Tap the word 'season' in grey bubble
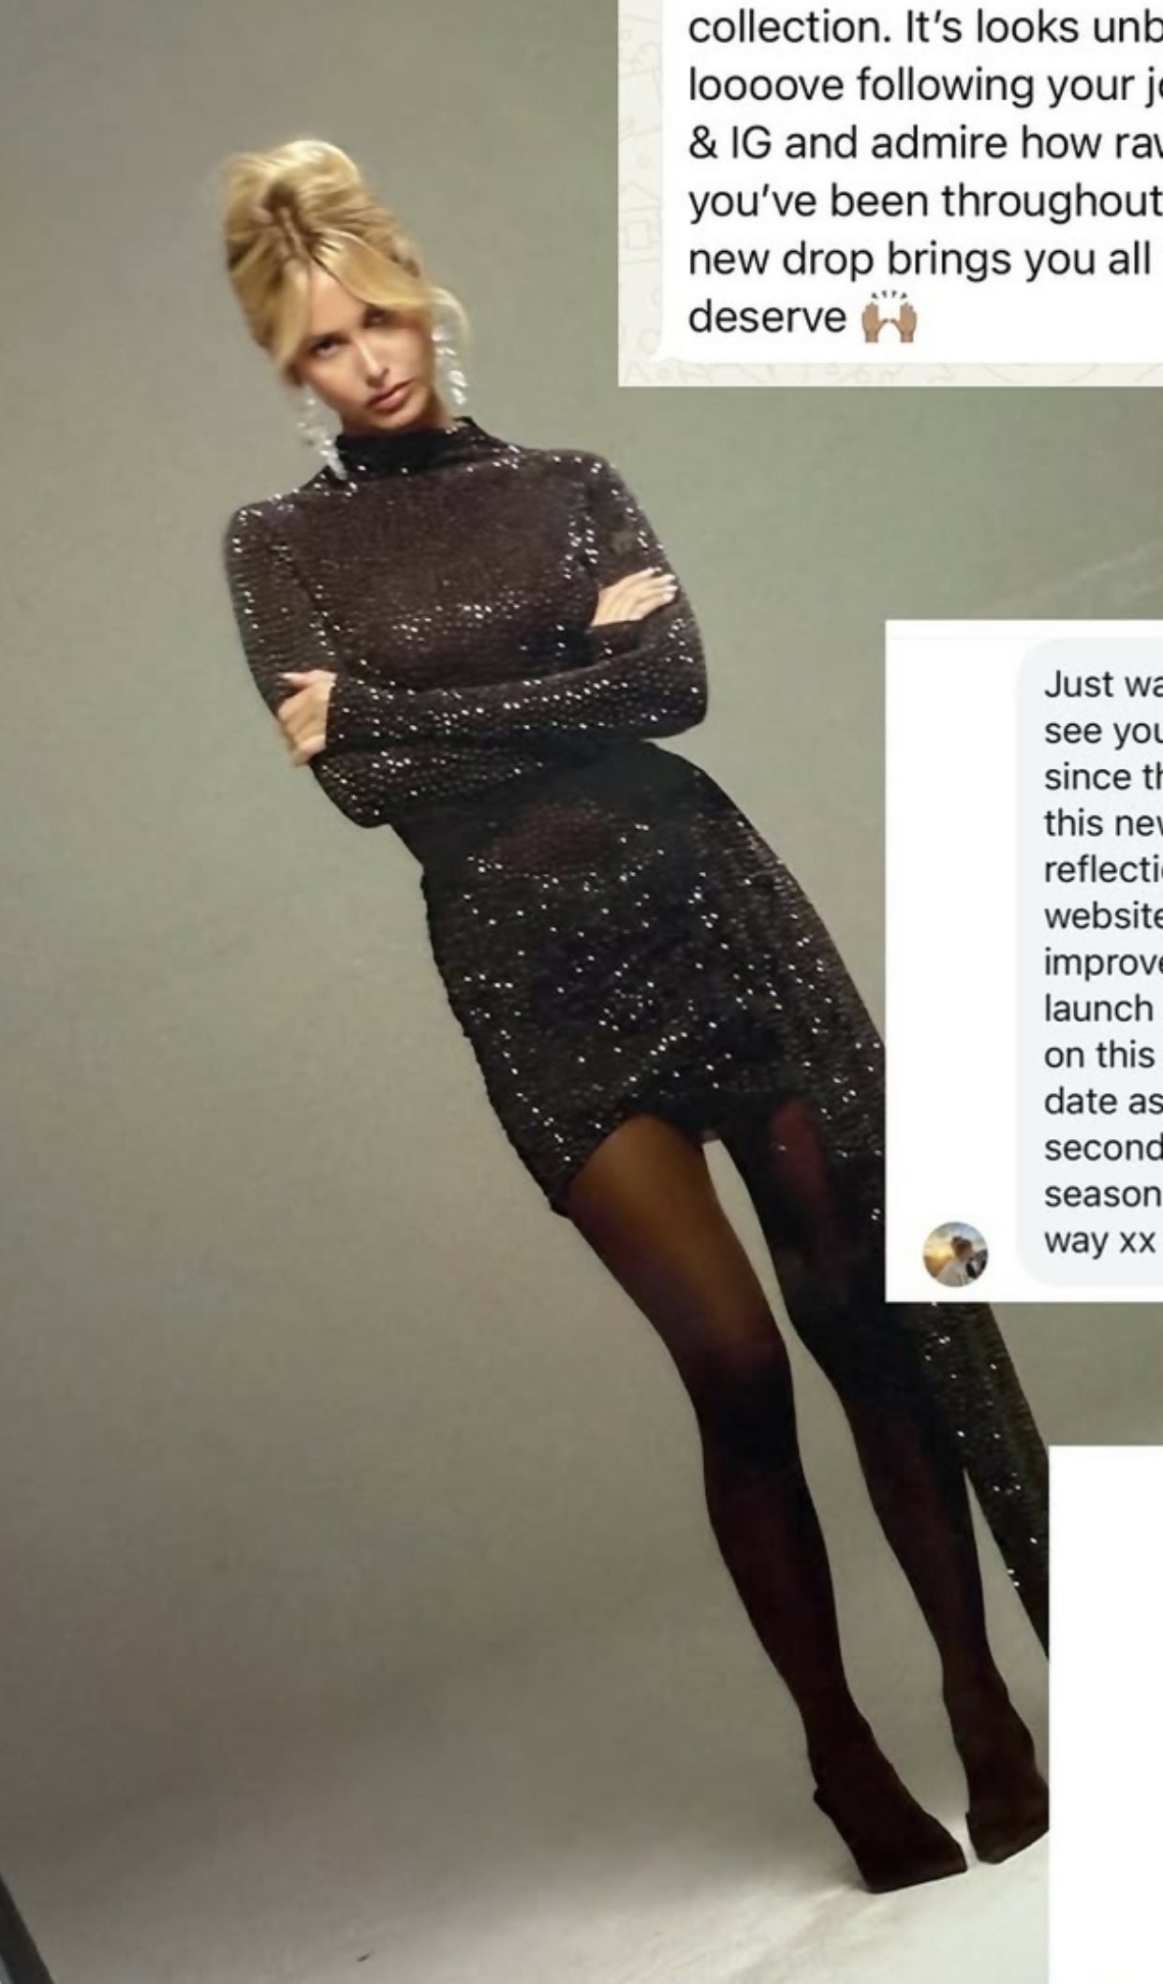The width and height of the screenshot is (1163, 1984). (1102, 1194)
